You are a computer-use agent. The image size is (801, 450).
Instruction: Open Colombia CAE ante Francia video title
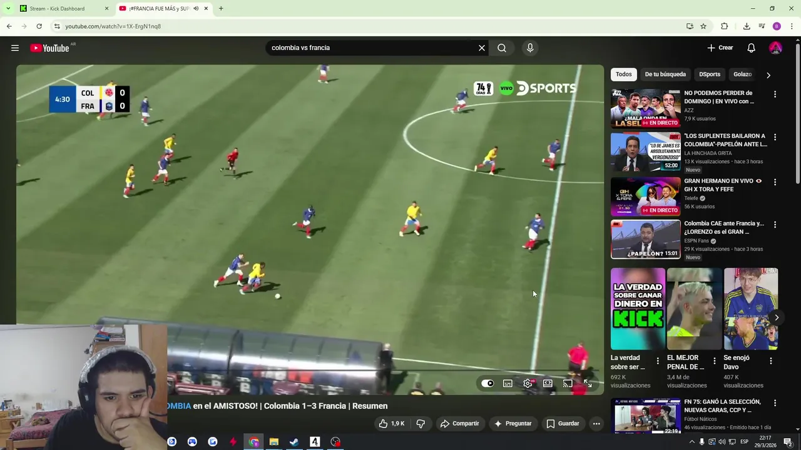[x=724, y=227]
